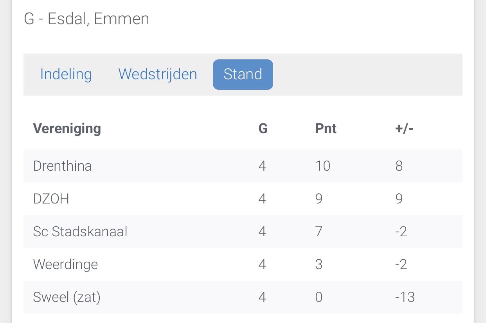Viewport: 486px width, 323px height.
Task: Click the G column header
Action: (x=263, y=128)
